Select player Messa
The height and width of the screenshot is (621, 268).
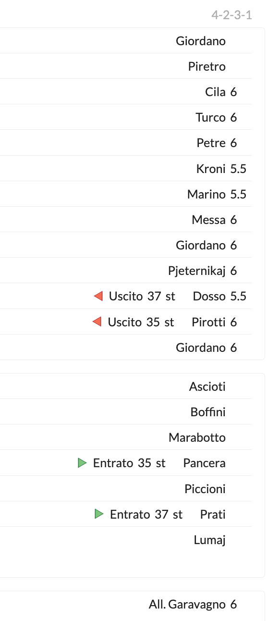point(208,220)
